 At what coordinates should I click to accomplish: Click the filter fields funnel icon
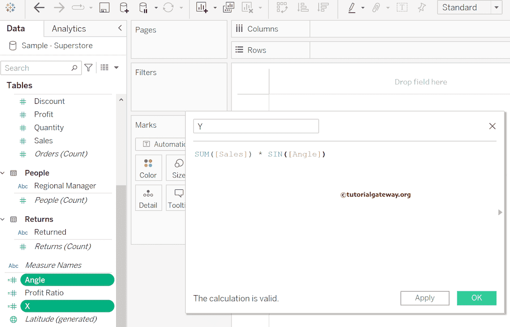(89, 68)
